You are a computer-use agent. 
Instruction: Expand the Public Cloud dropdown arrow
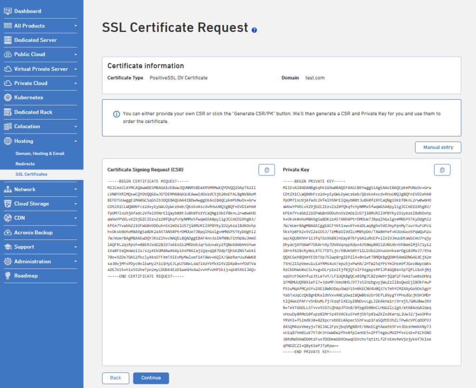point(76,55)
